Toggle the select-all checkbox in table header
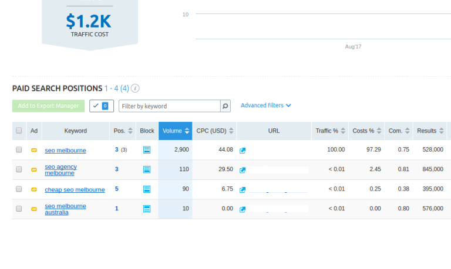The image size is (451, 269). pos(19,131)
